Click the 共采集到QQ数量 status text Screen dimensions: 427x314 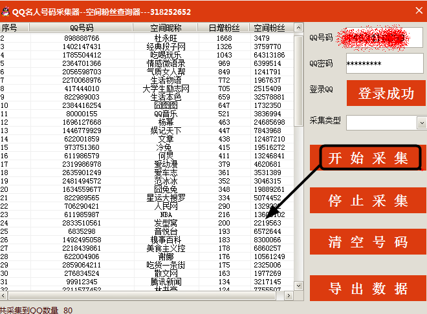point(29,311)
